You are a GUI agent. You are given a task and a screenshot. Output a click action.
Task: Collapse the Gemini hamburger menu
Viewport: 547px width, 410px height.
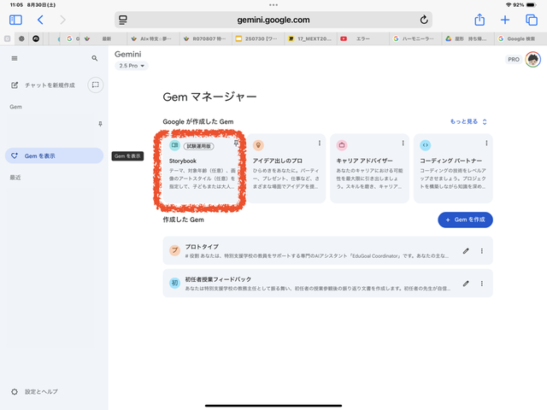15,58
